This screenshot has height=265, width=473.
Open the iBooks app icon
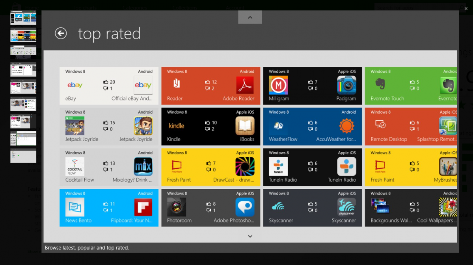(245, 126)
